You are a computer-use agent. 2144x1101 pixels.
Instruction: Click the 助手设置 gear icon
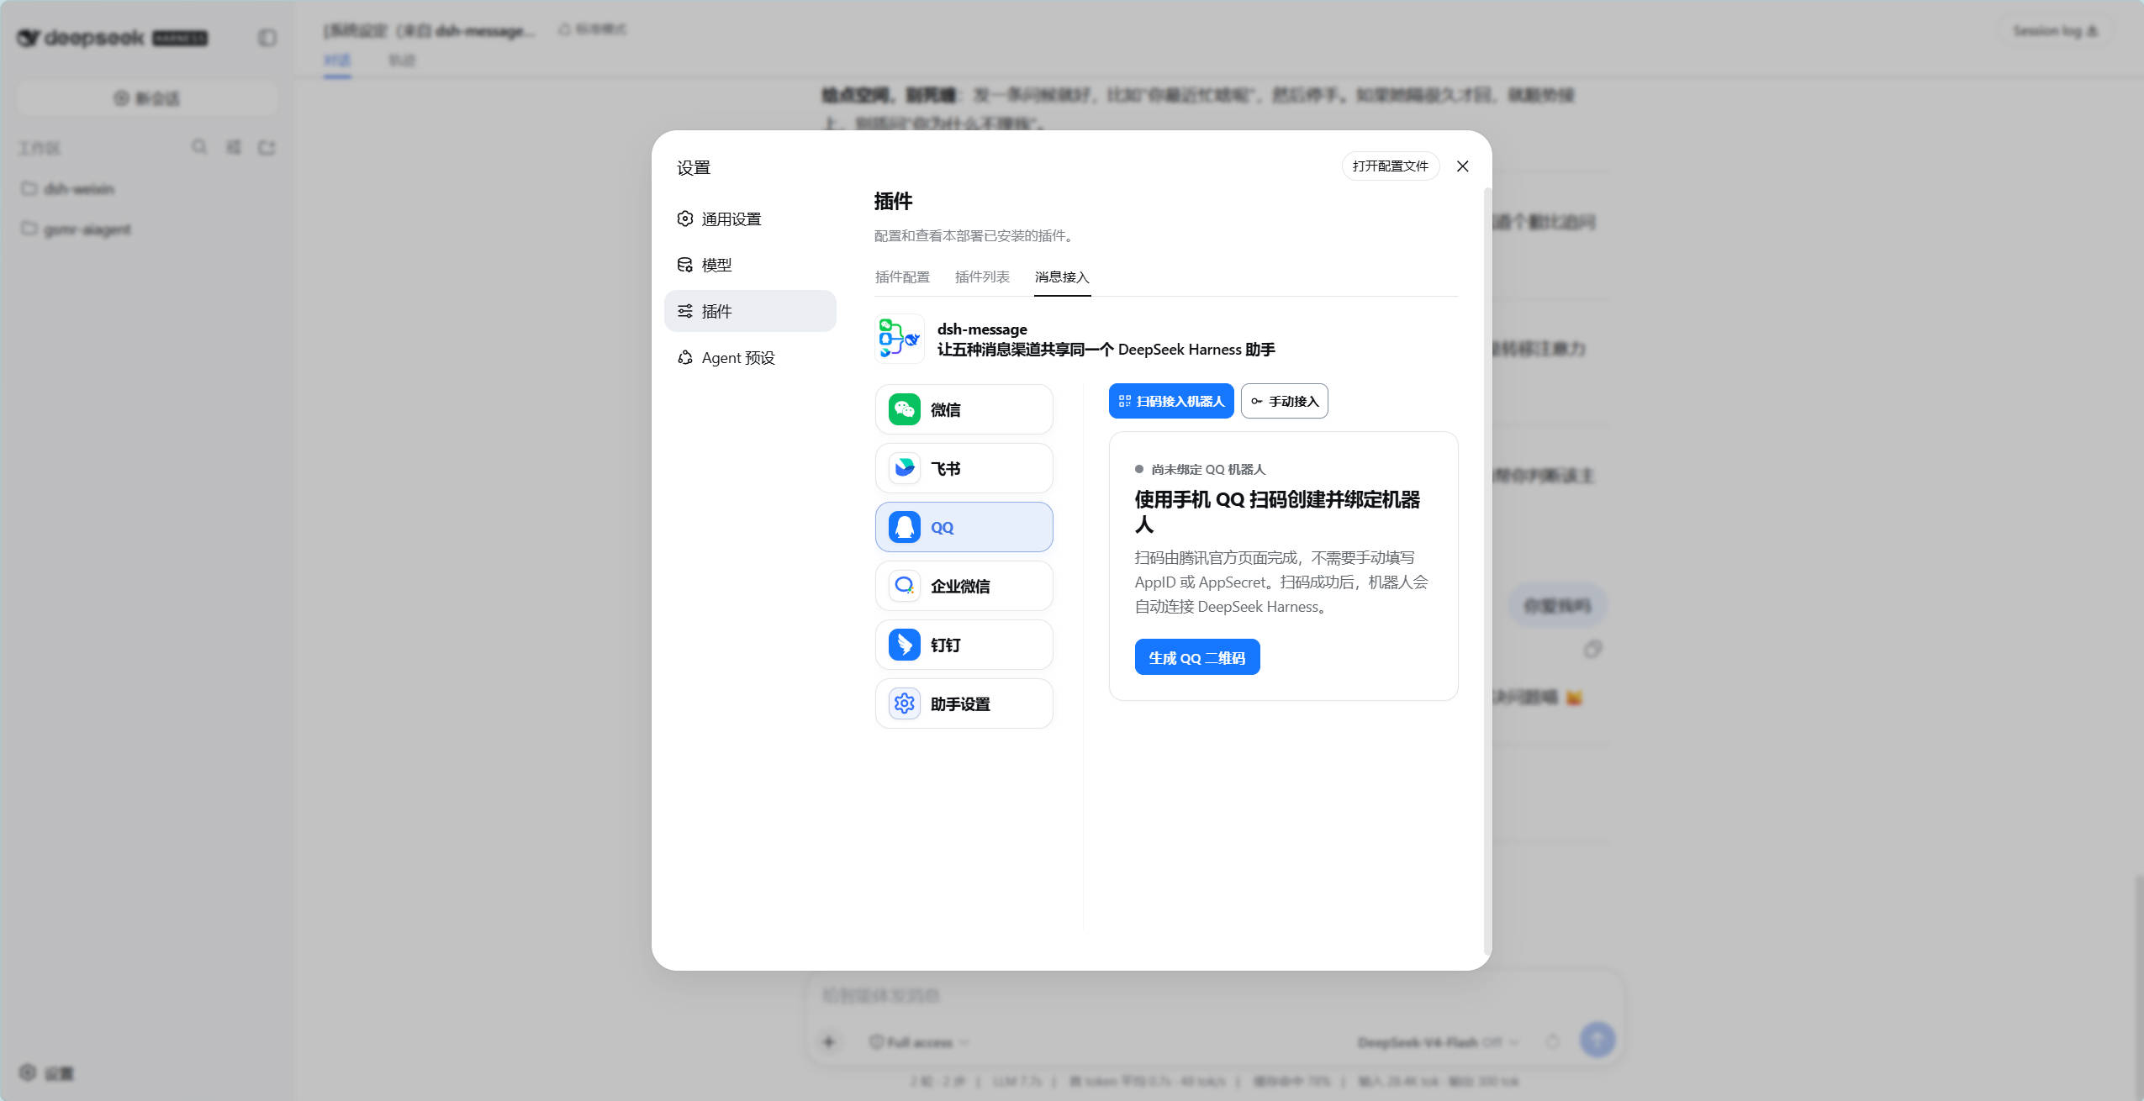[904, 703]
